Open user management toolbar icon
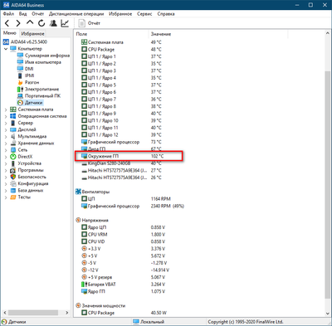The width and height of the screenshot is (332, 326). tap(53, 23)
